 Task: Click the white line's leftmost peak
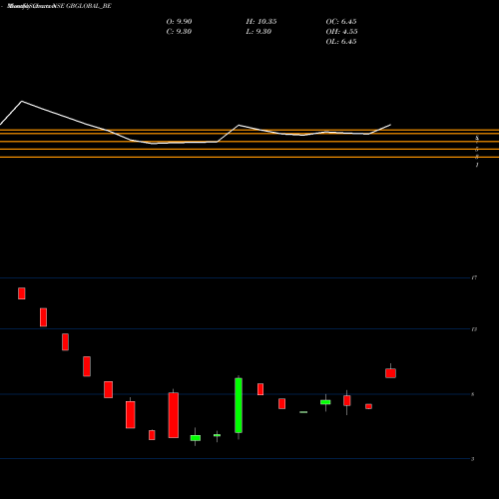point(22,101)
